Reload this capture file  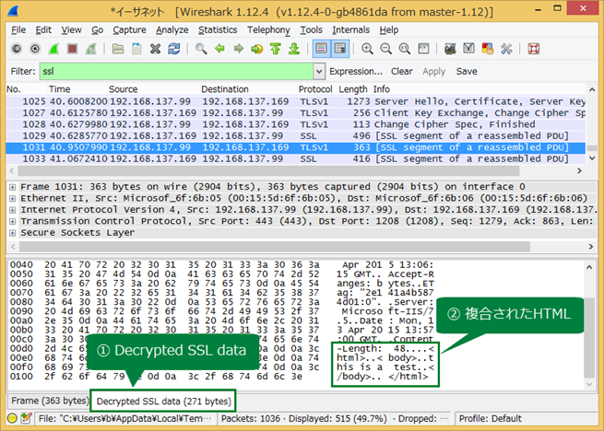tap(173, 49)
